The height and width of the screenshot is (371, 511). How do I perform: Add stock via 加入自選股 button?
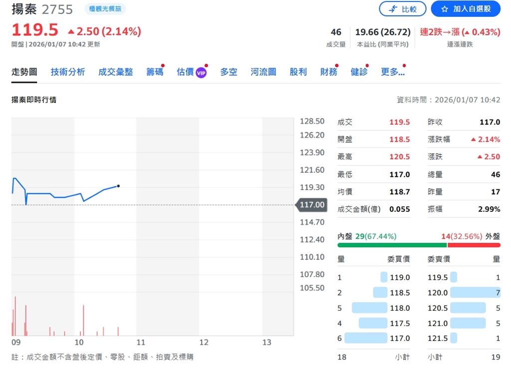pyautogui.click(x=466, y=9)
